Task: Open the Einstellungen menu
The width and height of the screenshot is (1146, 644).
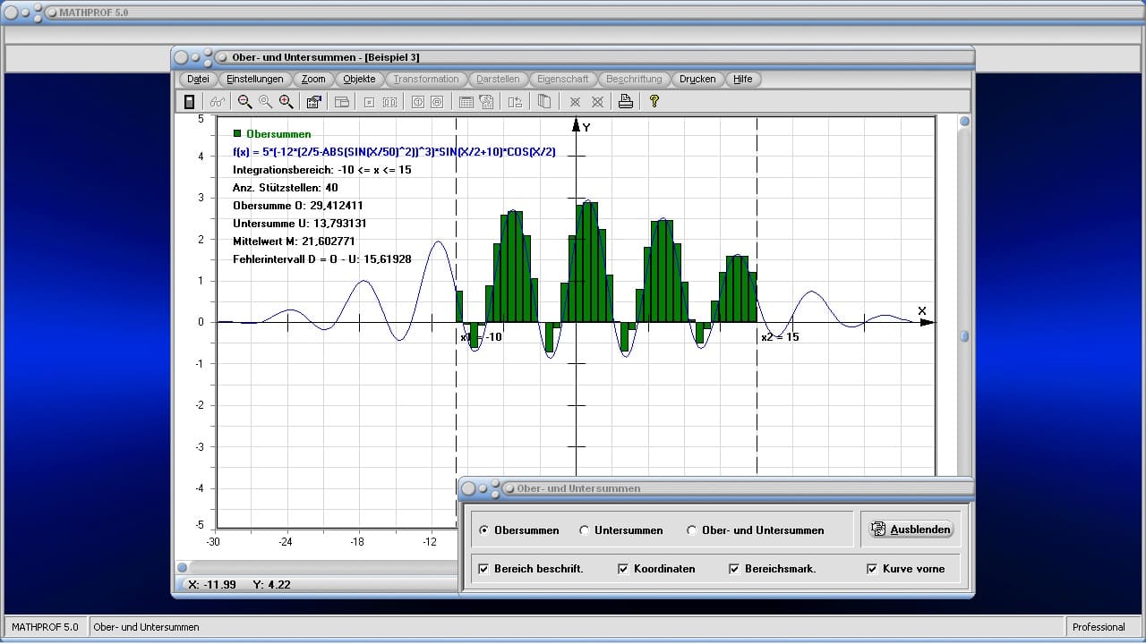Action: pos(255,79)
